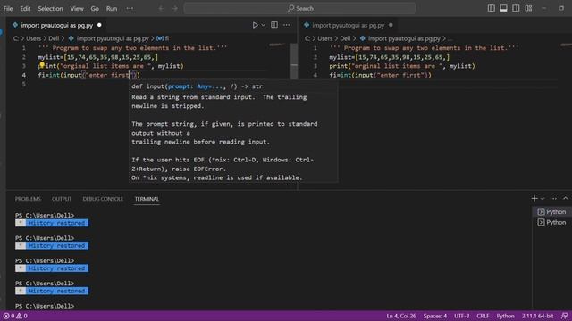Click Users in right editor breadcrumb
572x321 pixels.
pyautogui.click(x=324, y=38)
